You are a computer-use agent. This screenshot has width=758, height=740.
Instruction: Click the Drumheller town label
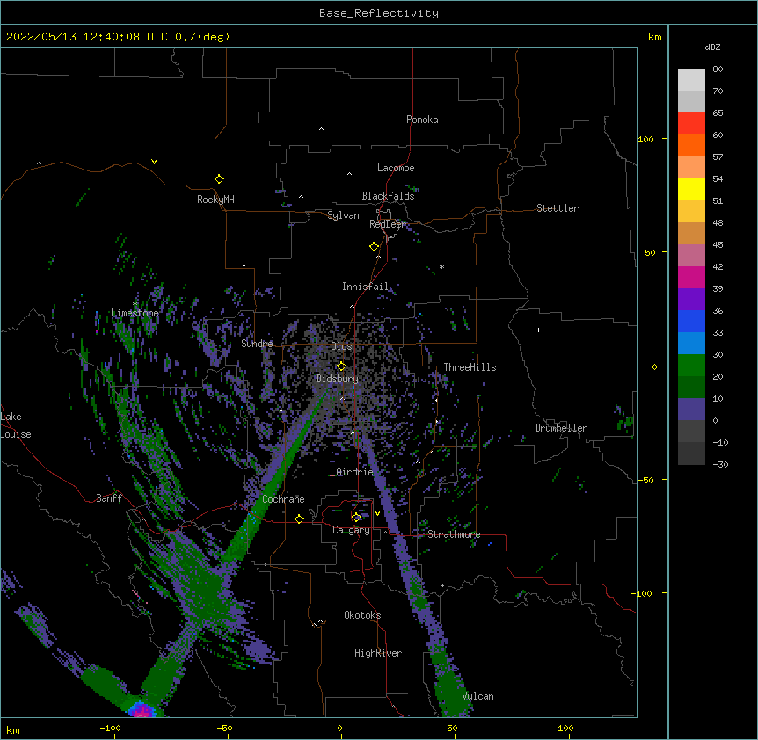click(x=561, y=428)
